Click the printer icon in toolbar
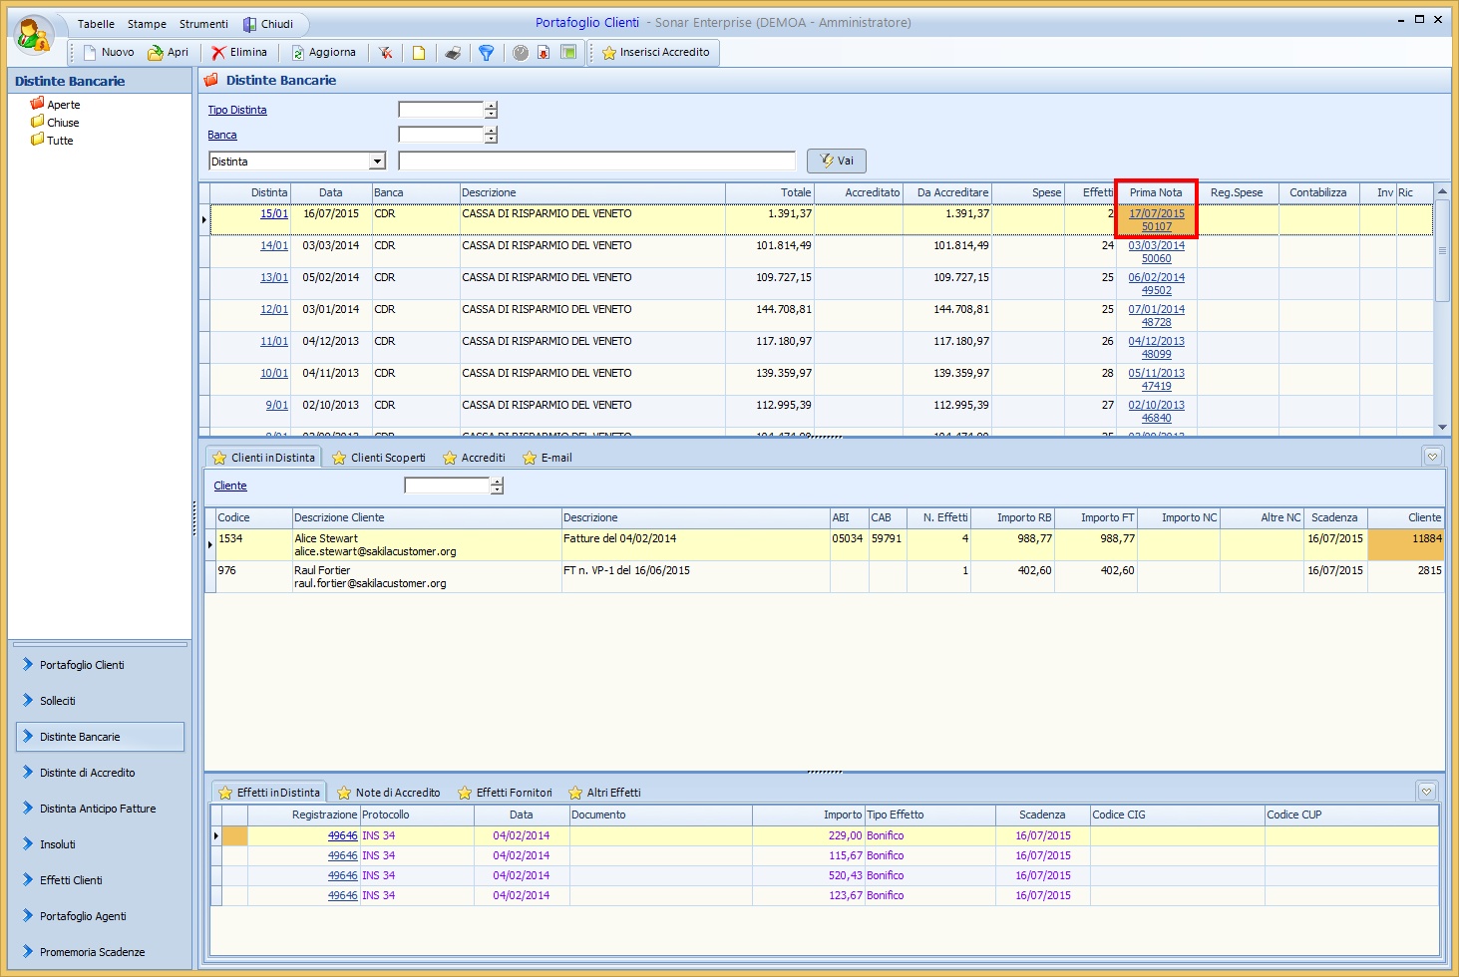This screenshot has height=977, width=1459. point(453,53)
